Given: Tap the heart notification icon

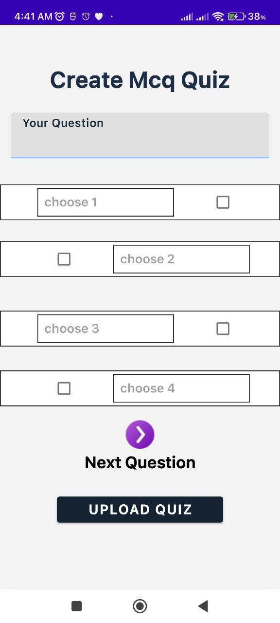Looking at the screenshot, I should (98, 16).
